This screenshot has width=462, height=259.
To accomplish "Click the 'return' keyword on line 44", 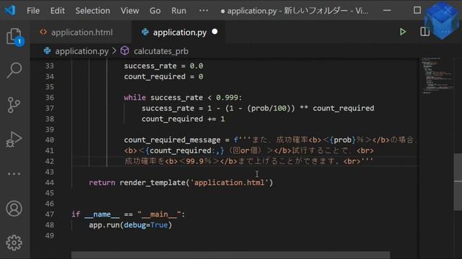I will (x=102, y=182).
